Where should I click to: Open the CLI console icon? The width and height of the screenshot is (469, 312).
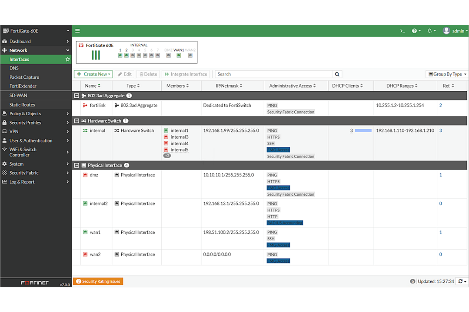coord(402,31)
